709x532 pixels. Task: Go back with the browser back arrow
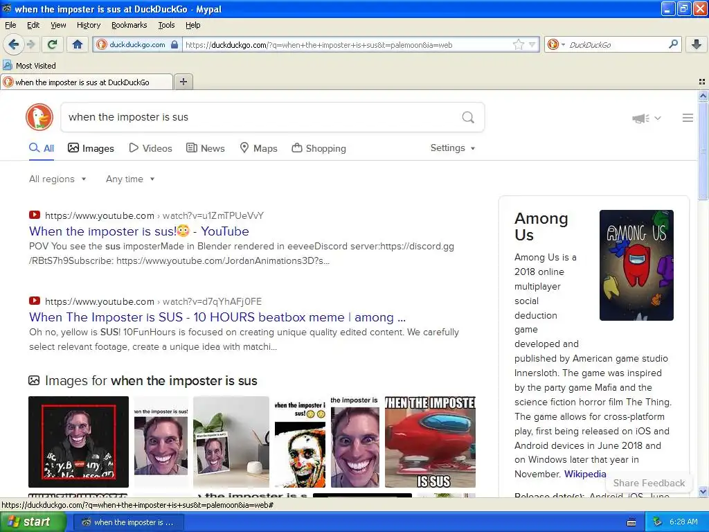(14, 44)
